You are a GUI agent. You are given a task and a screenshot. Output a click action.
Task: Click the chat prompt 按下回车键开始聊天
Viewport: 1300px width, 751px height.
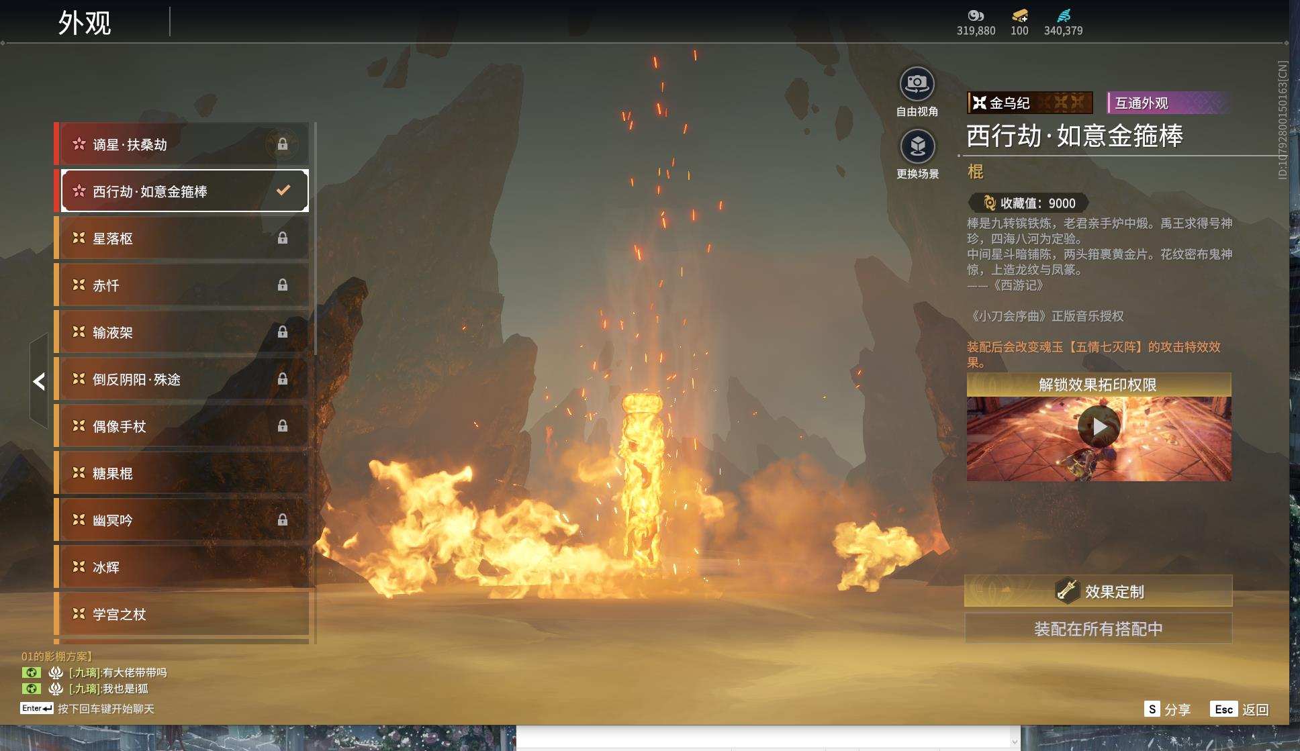pyautogui.click(x=106, y=709)
